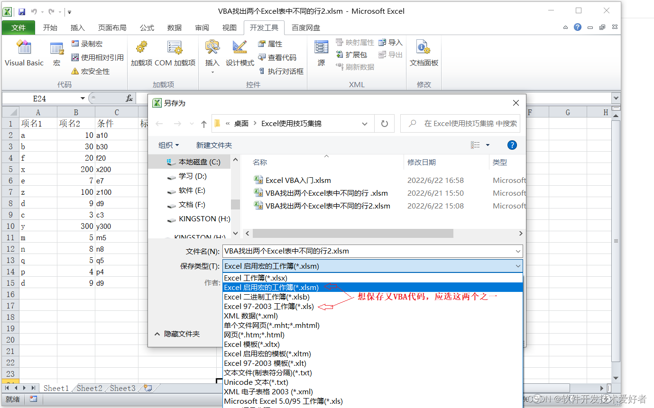Switch to the 公式 (Formulas) tab
This screenshot has height=408, width=654.
coord(147,28)
